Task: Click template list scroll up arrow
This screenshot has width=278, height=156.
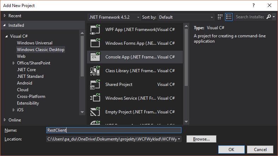Action: 186,26
